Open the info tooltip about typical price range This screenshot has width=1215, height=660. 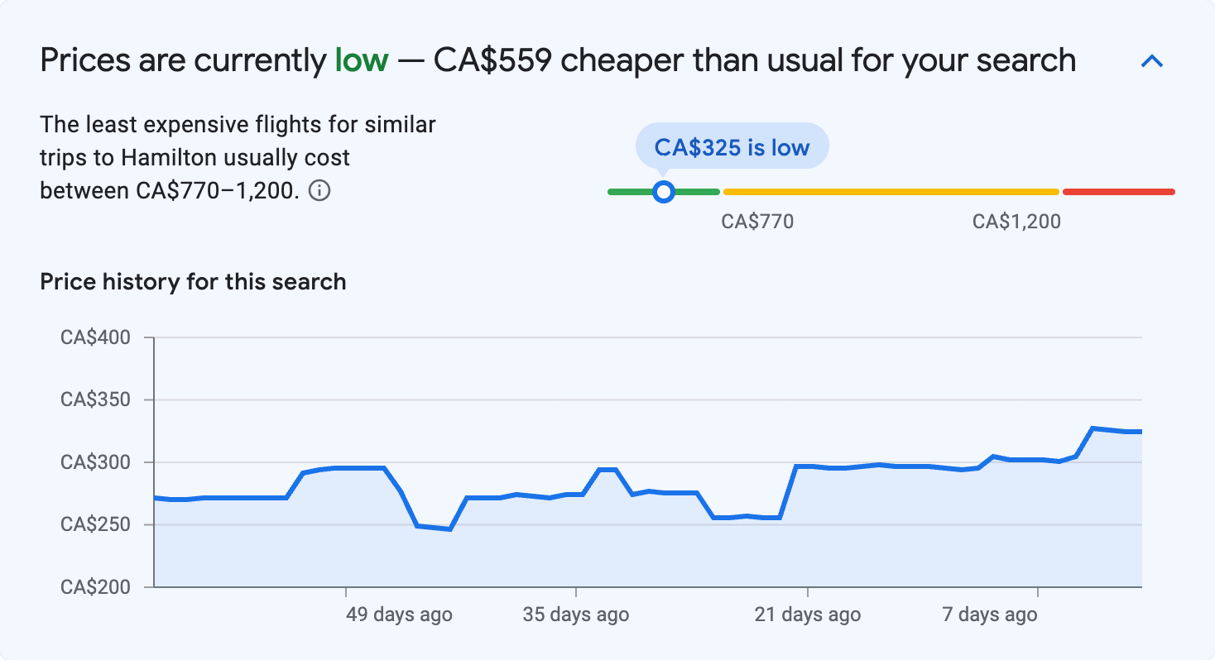click(321, 190)
